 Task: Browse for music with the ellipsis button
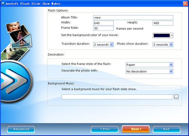pos(176,97)
